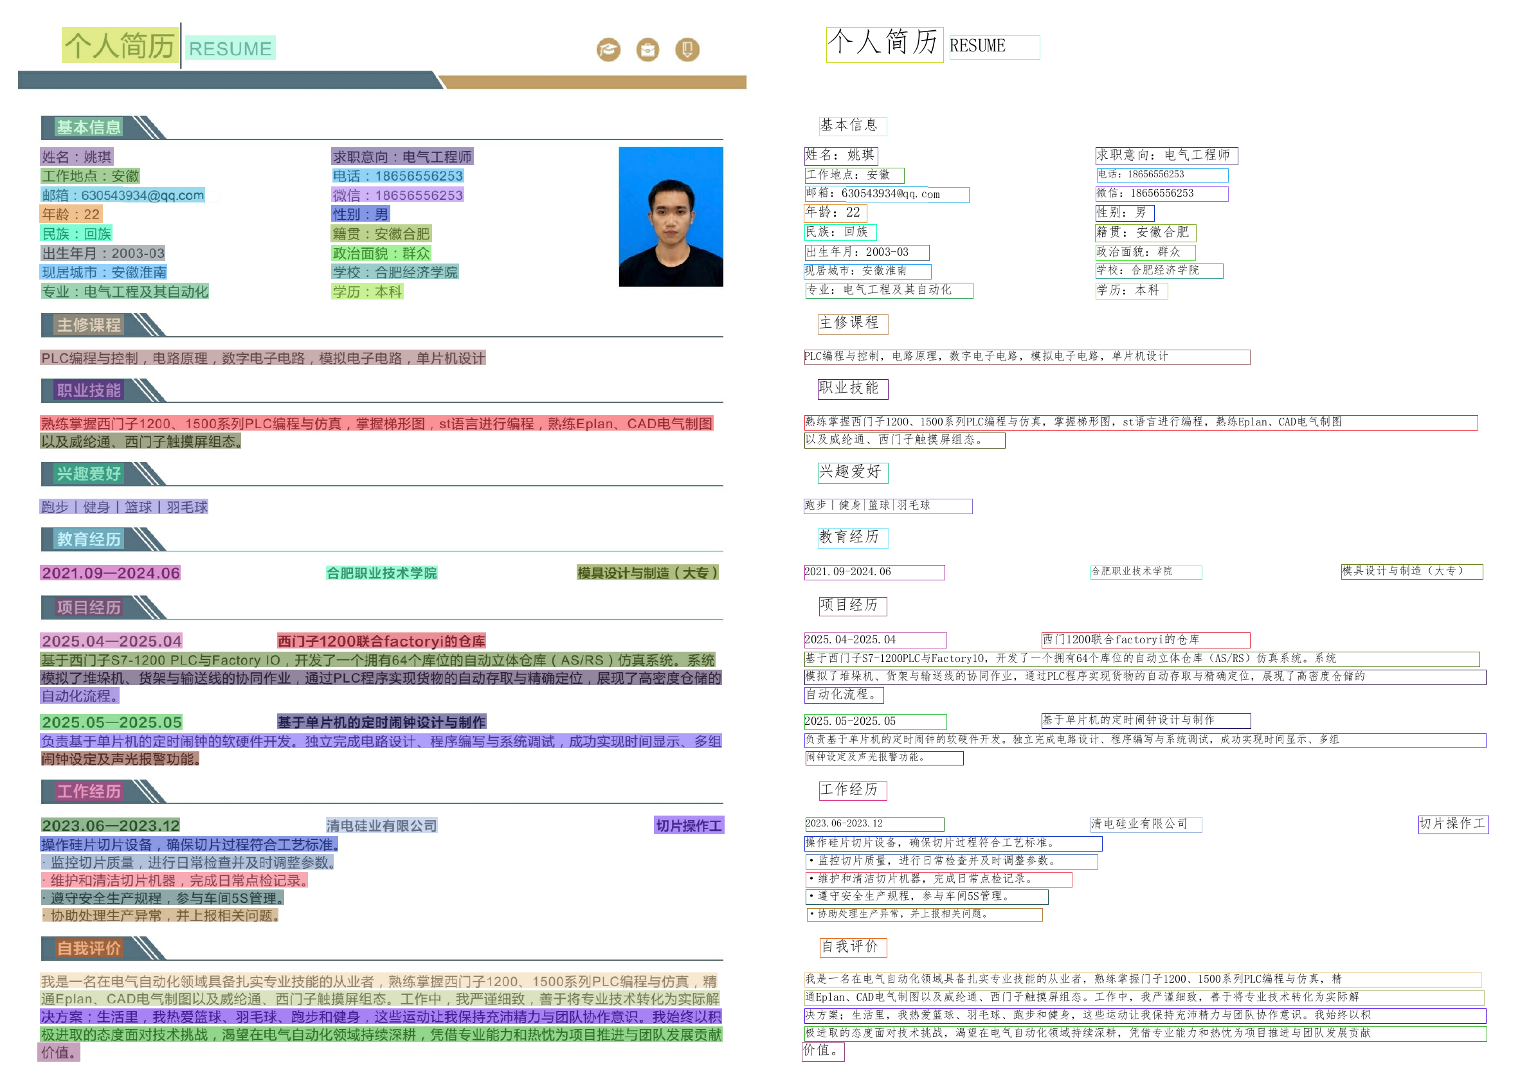Click the profile photo thumbnail
This screenshot has height=1081, width=1529.
(x=671, y=217)
